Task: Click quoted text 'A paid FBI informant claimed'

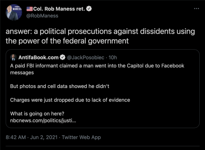Action: [x=46, y=66]
